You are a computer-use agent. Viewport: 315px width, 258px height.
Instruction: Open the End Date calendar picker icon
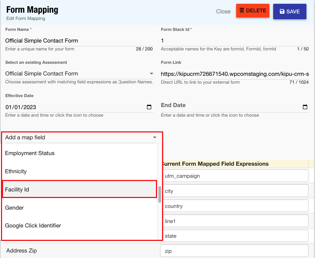305,107
